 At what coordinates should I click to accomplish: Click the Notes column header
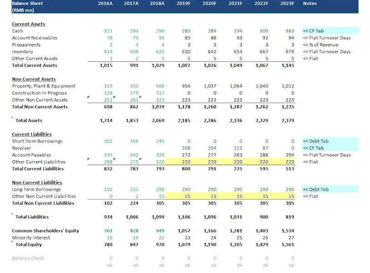[x=309, y=3]
